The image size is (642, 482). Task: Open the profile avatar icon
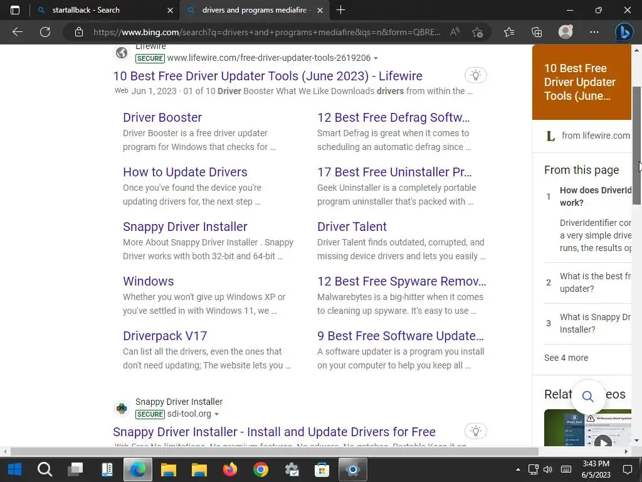[x=566, y=32]
